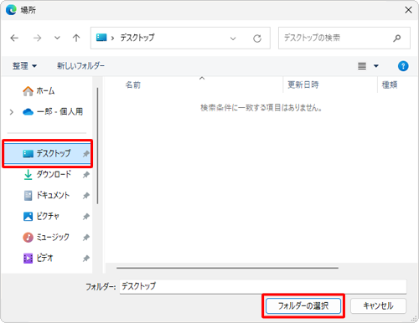Click the デスクトップの検索 search box
The height and width of the screenshot is (323, 419).
[344, 38]
